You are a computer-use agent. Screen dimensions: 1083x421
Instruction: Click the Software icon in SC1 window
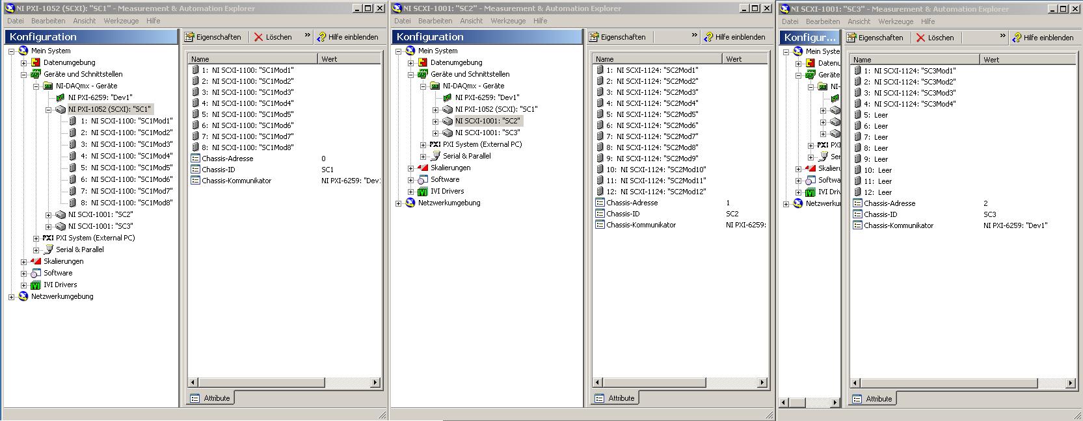[36, 273]
